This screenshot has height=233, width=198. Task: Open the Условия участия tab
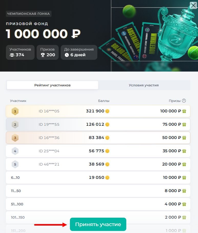tap(144, 85)
